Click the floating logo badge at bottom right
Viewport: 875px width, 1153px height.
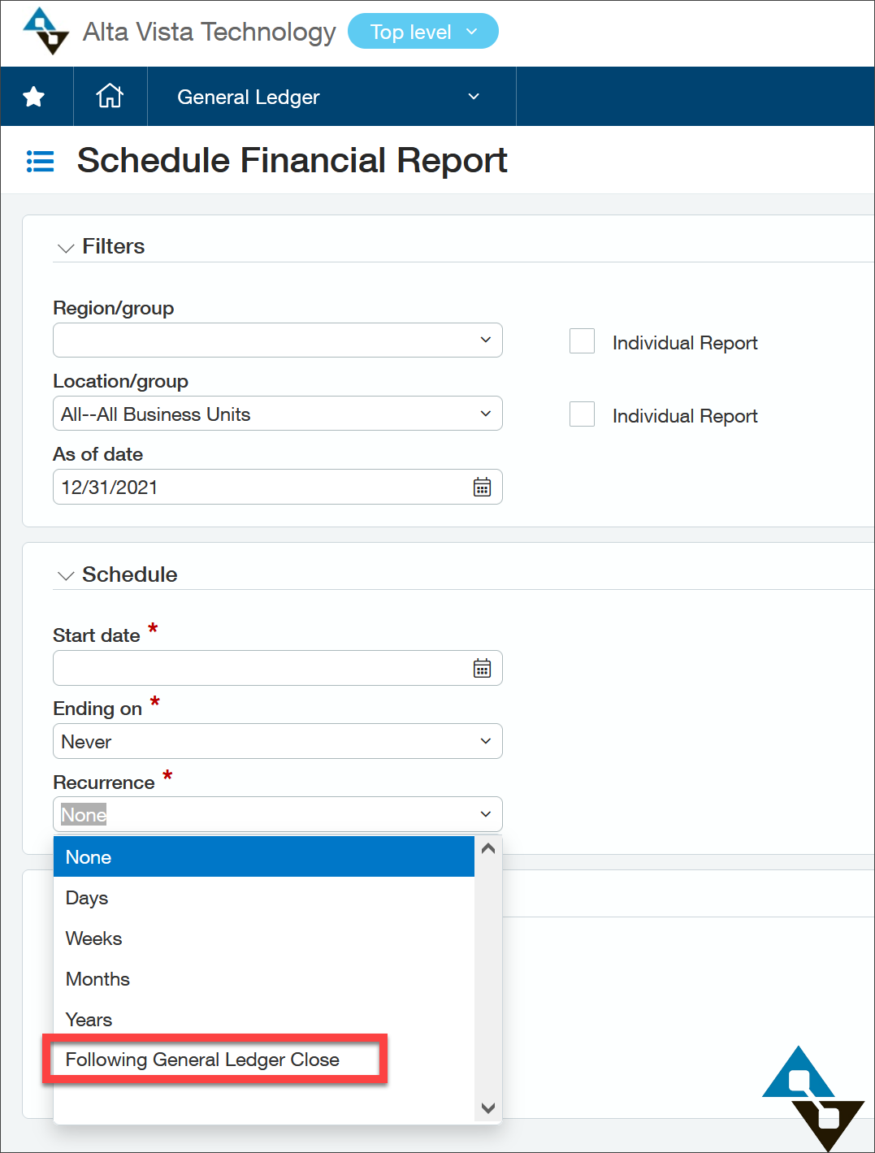pos(813,1098)
